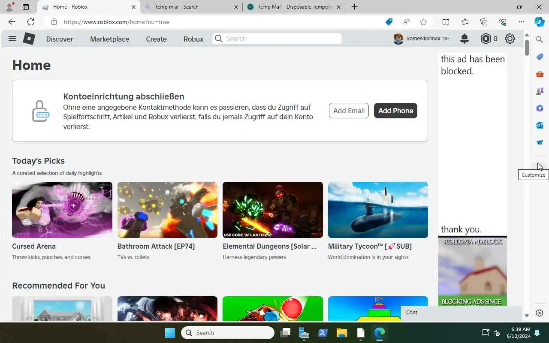Open the Favorites list toolbar icon
549x343 pixels.
465,22
